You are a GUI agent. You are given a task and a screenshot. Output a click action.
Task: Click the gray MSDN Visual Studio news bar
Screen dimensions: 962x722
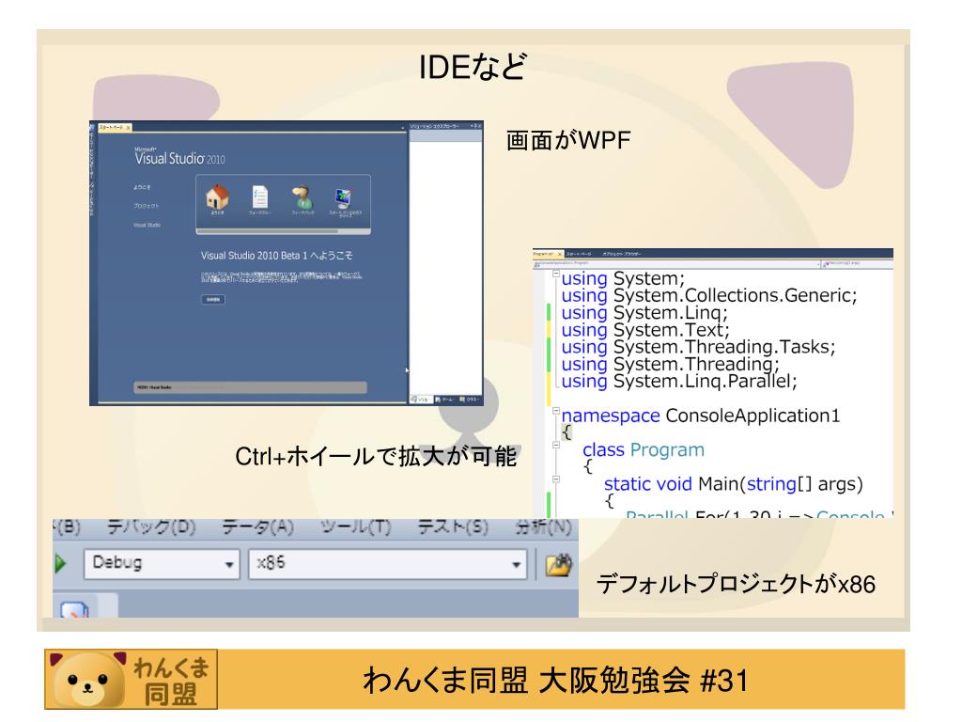(x=250, y=387)
